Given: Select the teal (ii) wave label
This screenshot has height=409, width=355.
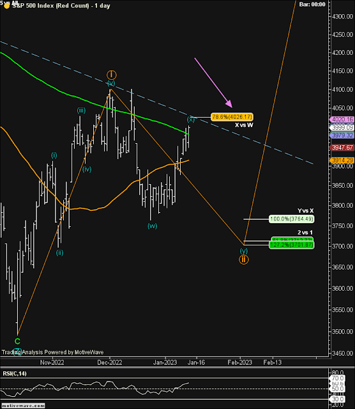Looking at the screenshot, I should pyautogui.click(x=59, y=252).
